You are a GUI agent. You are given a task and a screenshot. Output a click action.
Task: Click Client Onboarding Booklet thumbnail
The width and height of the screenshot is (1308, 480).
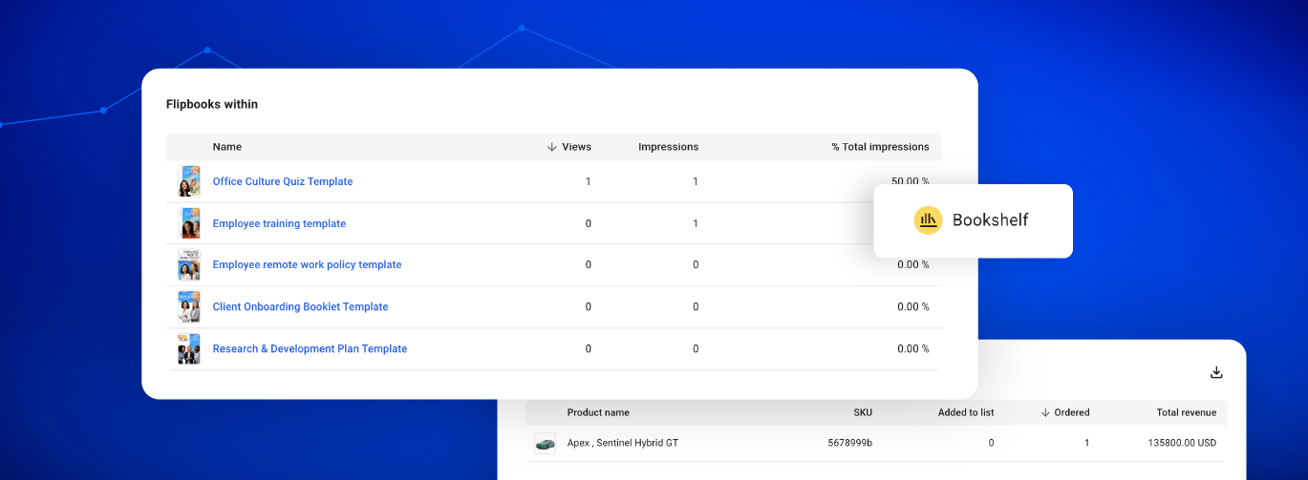tap(189, 307)
